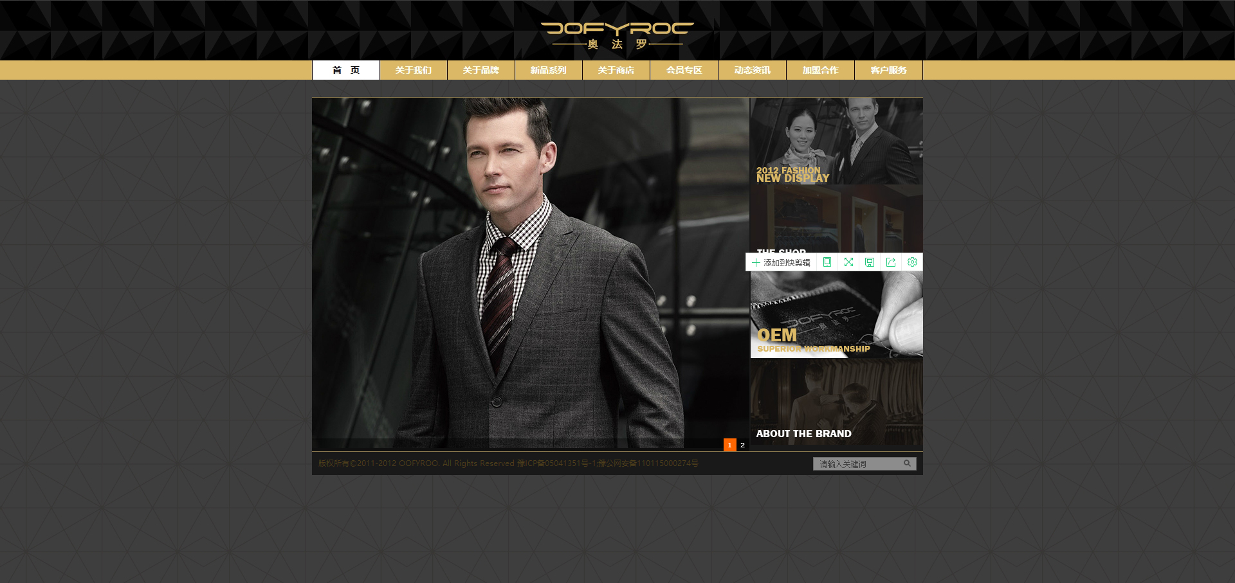This screenshot has width=1235, height=583.
Task: Click the magnifier search icon
Action: (907, 463)
